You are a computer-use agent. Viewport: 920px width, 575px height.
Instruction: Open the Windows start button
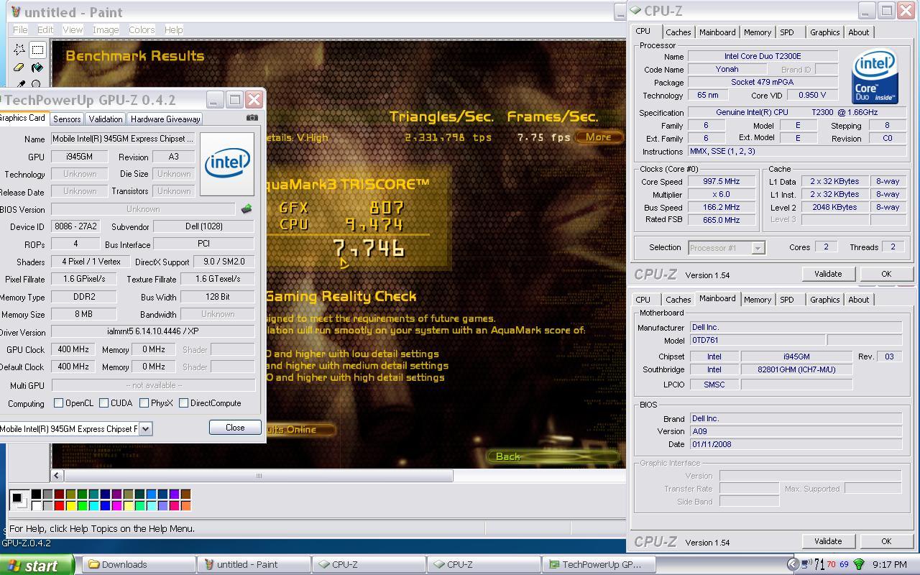(x=37, y=565)
